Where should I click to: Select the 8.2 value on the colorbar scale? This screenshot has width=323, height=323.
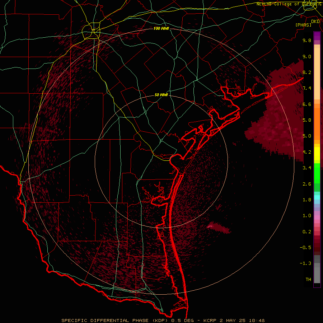pyautogui.click(x=307, y=72)
